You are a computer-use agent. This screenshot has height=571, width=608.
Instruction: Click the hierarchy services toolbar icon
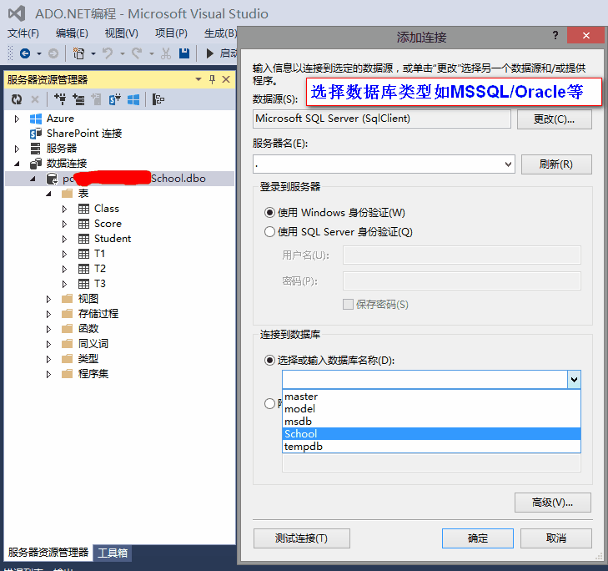(x=158, y=100)
